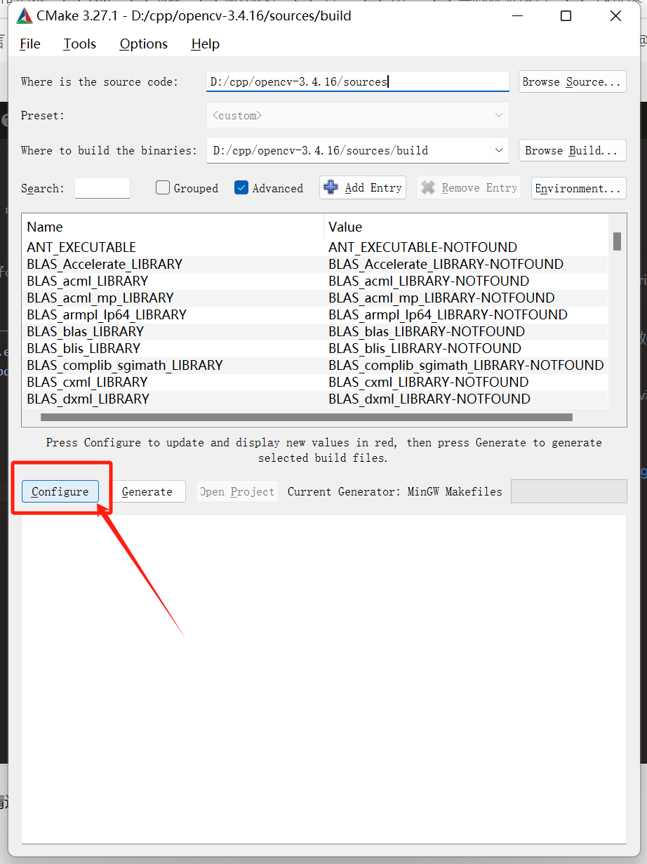The width and height of the screenshot is (647, 864).
Task: Click inside the empty output log area
Action: [324, 679]
